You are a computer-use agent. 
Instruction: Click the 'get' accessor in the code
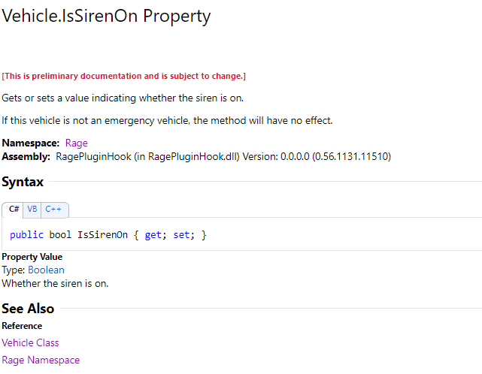[x=153, y=235]
